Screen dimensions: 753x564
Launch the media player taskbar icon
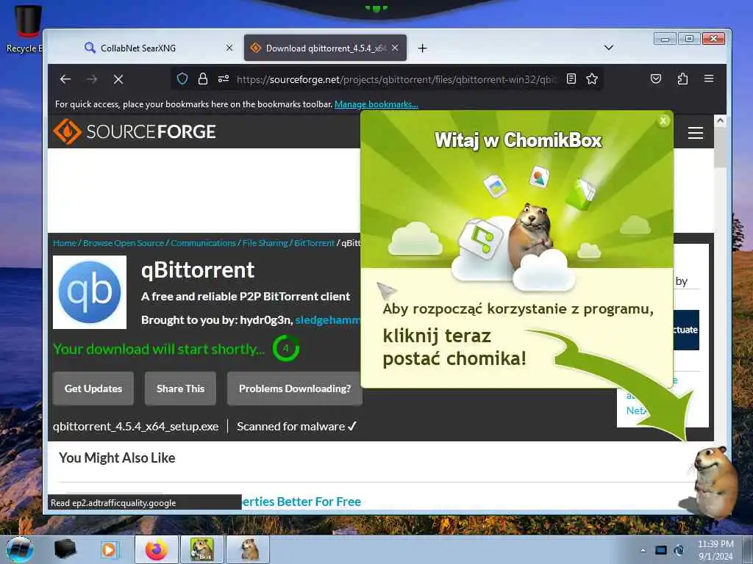(x=109, y=549)
